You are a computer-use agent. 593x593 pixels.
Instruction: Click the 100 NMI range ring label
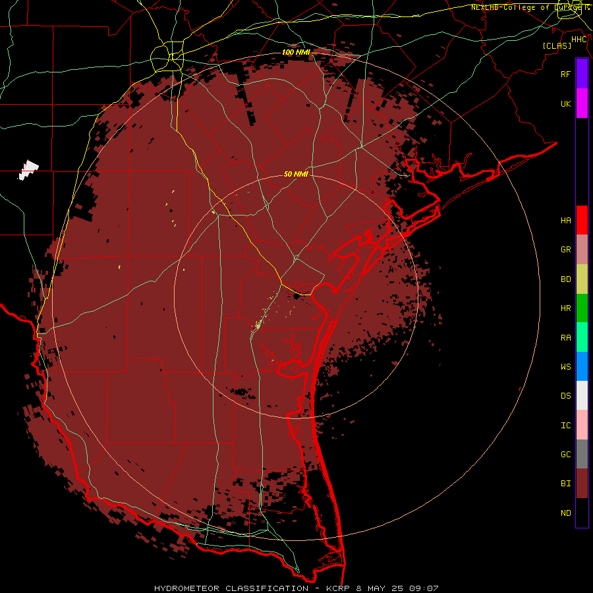coord(296,52)
